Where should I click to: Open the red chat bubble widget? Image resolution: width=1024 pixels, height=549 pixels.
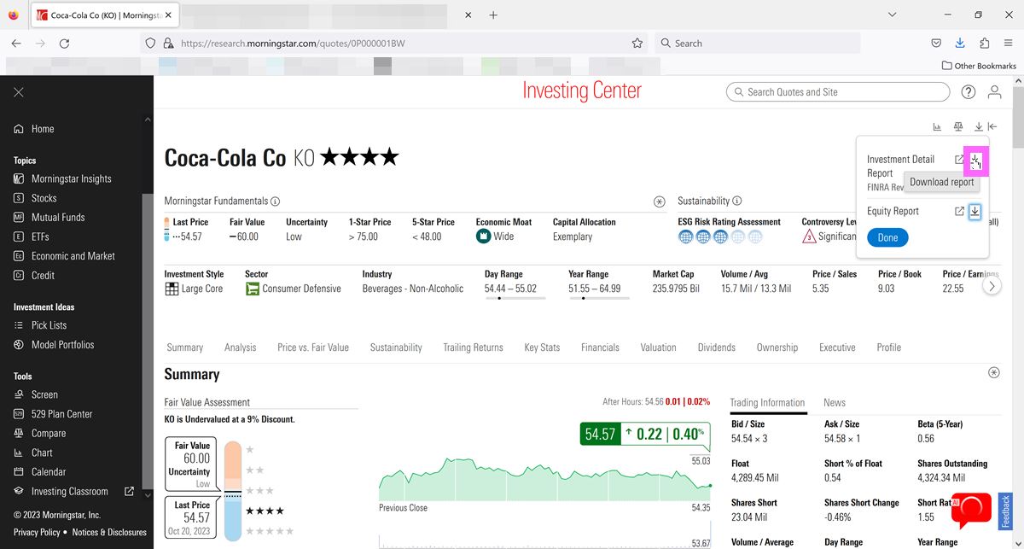coord(971,510)
